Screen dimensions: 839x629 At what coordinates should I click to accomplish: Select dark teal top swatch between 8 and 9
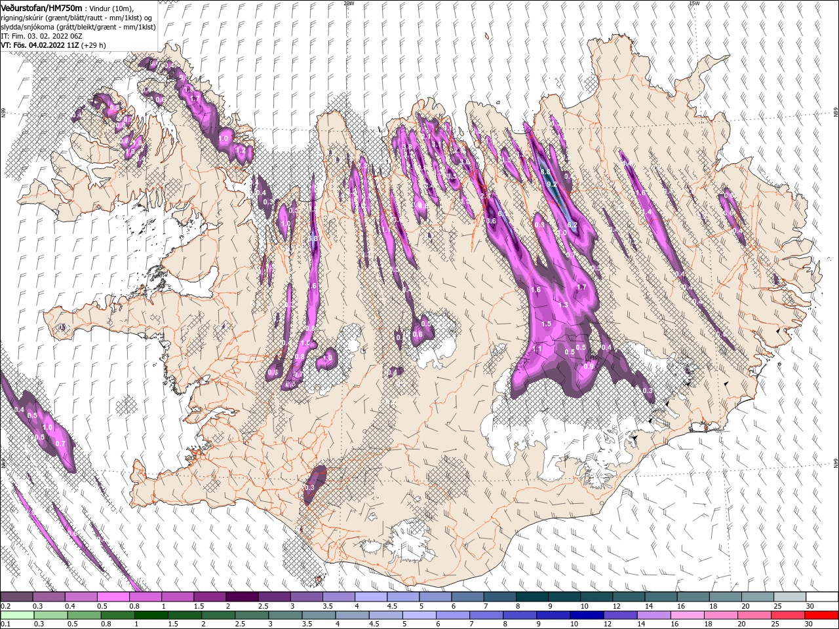[532, 597]
